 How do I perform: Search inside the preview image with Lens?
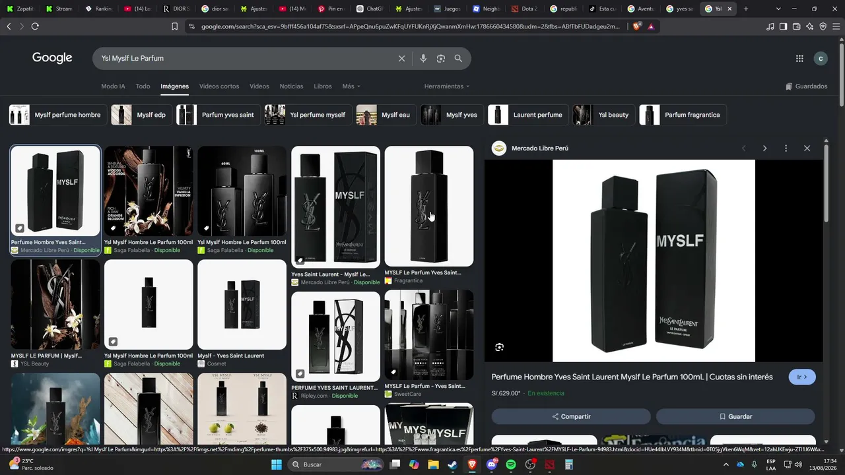500,347
